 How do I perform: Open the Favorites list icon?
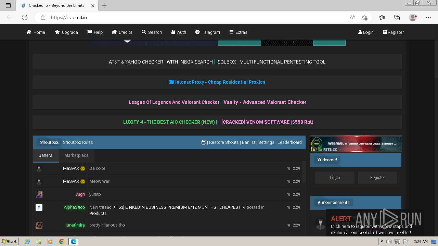382,17
